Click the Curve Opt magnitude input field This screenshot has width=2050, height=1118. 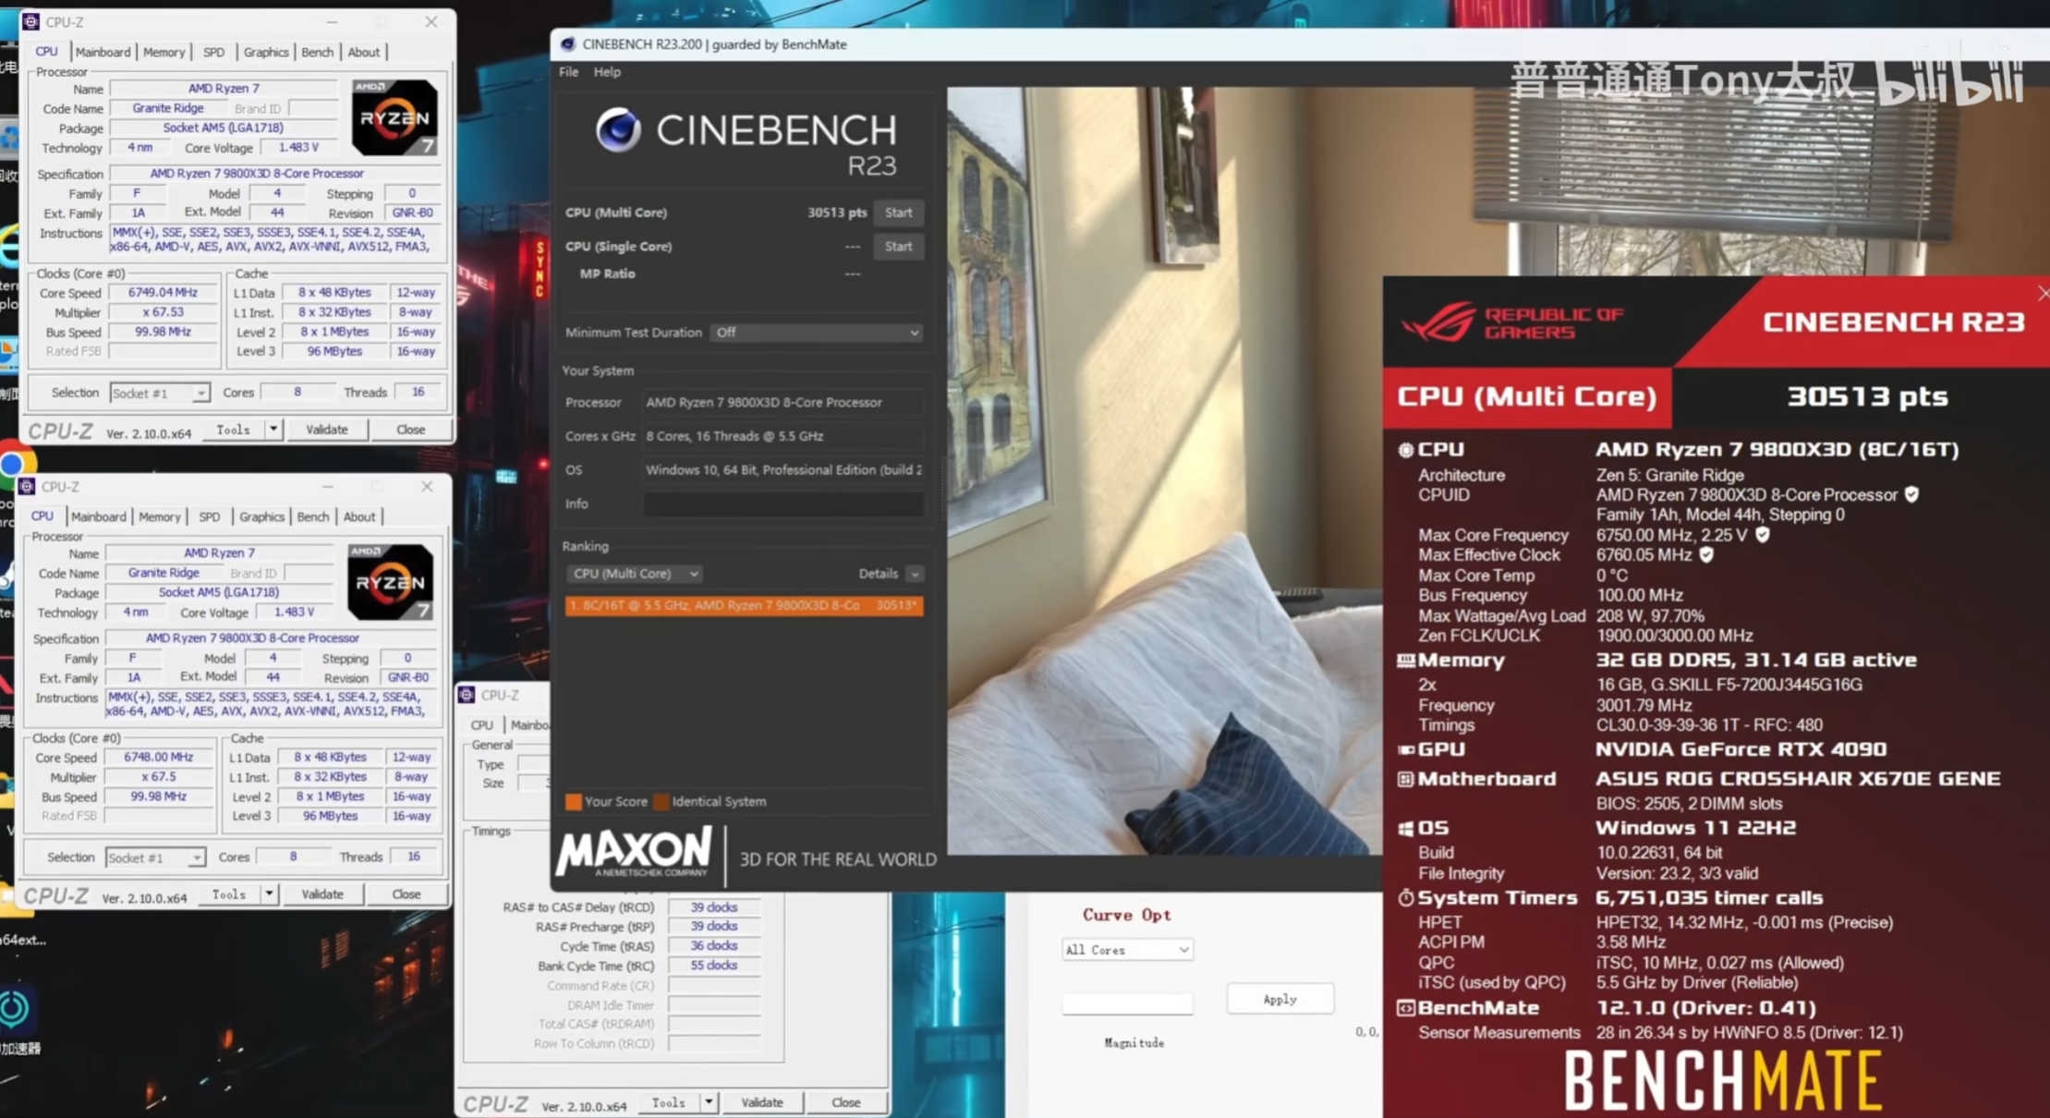pyautogui.click(x=1127, y=1003)
